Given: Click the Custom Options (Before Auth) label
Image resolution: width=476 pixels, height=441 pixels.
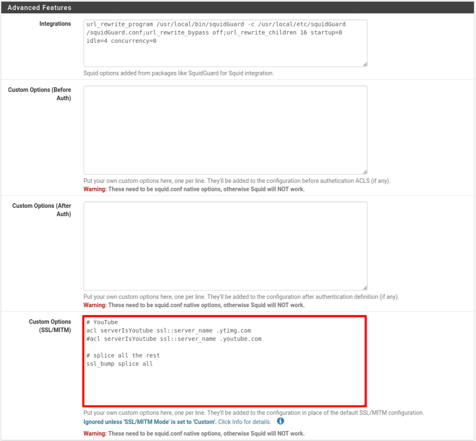Looking at the screenshot, I should coord(40,94).
